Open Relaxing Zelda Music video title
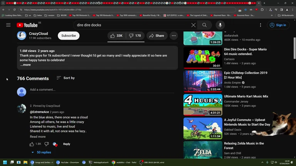Image resolution: width=296 pixels, height=166 pixels. pyautogui.click(x=244, y=146)
